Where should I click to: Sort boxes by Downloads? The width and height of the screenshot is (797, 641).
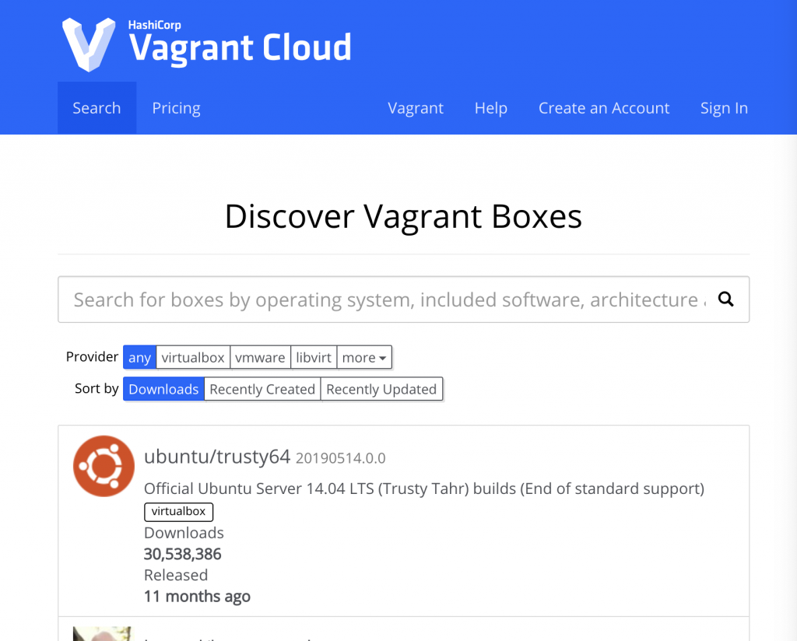click(x=163, y=388)
